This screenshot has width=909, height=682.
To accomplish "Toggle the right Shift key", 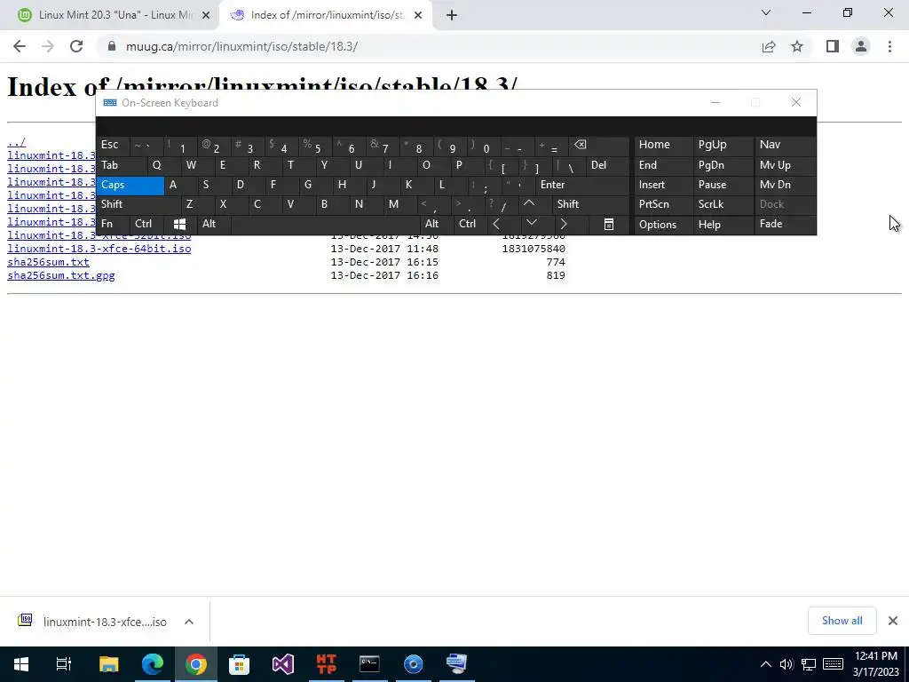I will [590, 204].
